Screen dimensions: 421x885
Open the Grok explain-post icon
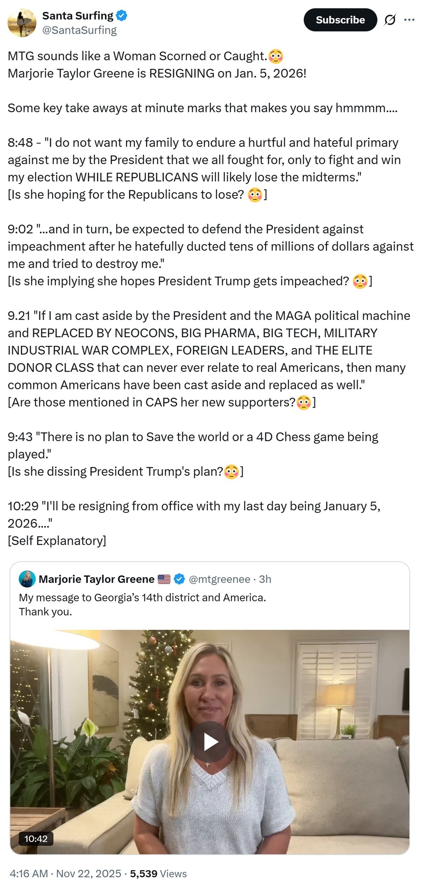click(x=390, y=20)
